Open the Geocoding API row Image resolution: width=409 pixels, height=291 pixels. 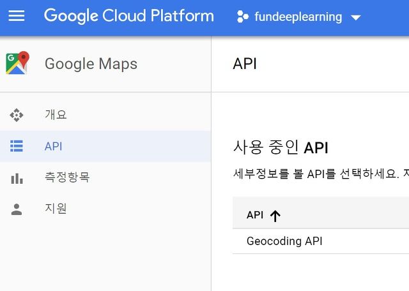(321, 241)
